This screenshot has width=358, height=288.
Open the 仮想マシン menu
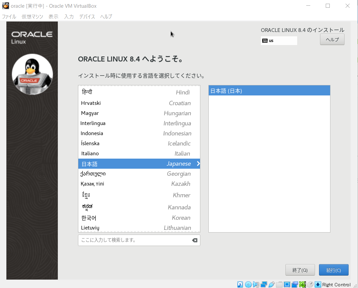click(x=33, y=16)
